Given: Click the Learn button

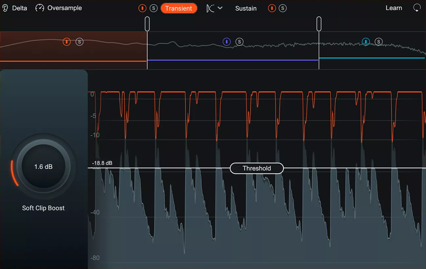Looking at the screenshot, I should (393, 8).
